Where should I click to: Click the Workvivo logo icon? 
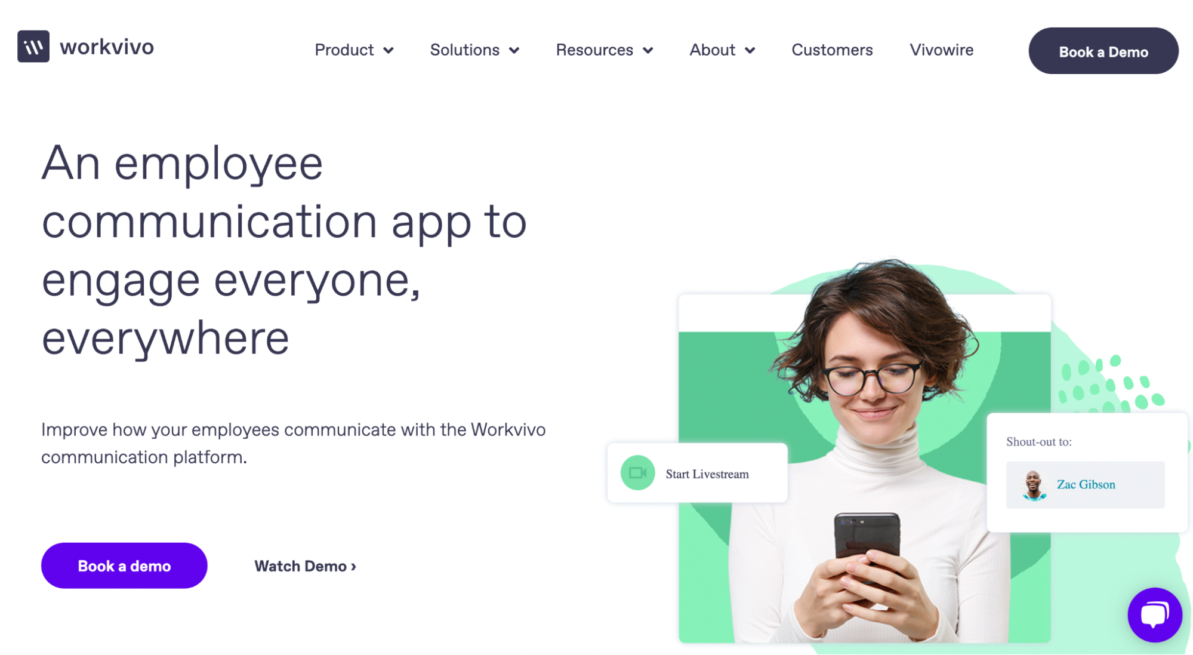pos(33,47)
